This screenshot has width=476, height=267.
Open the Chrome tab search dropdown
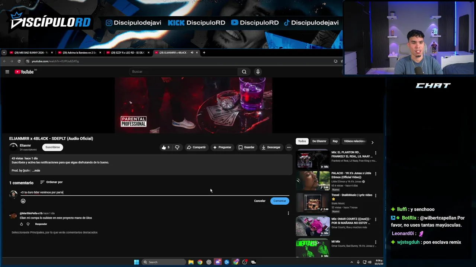pos(4,53)
